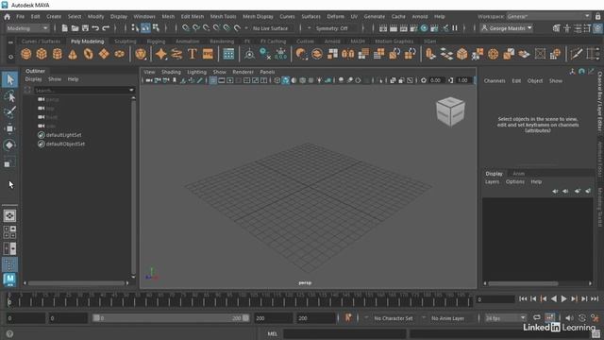Click the Redo arrow icon
Image resolution: width=604 pixels, height=340 pixels.
pyautogui.click(x=106, y=28)
